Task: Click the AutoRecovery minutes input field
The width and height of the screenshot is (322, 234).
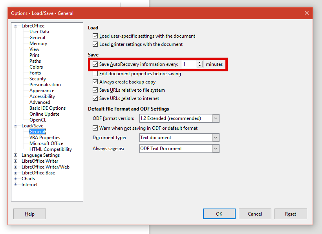Action: coord(189,64)
